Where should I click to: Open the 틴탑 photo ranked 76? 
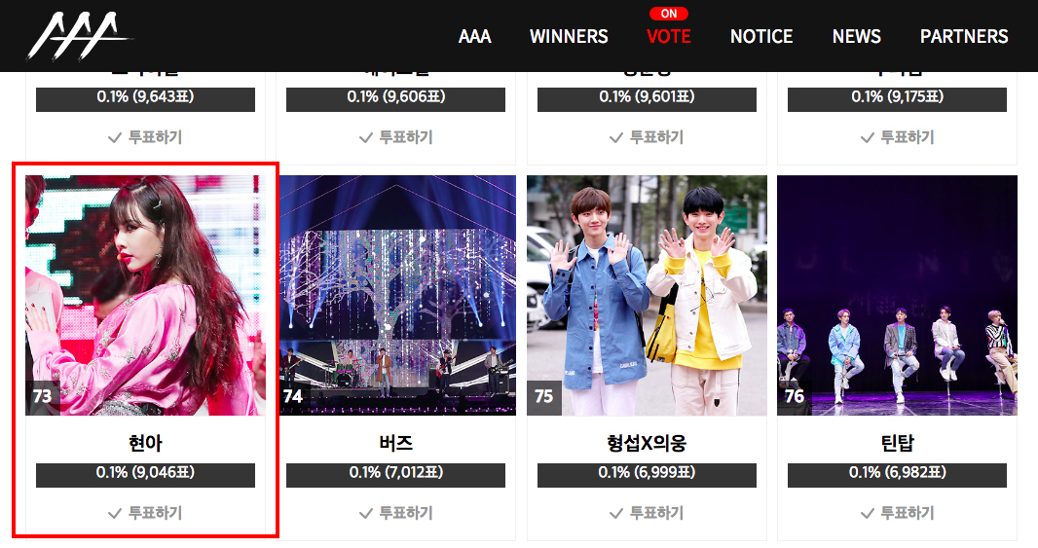pos(897,295)
